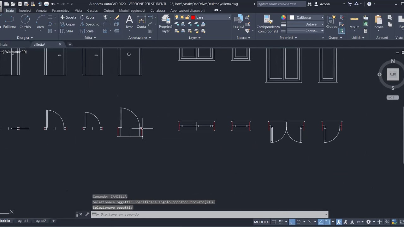
Task: Click the white DaBlocco color swatch
Action: point(292,18)
